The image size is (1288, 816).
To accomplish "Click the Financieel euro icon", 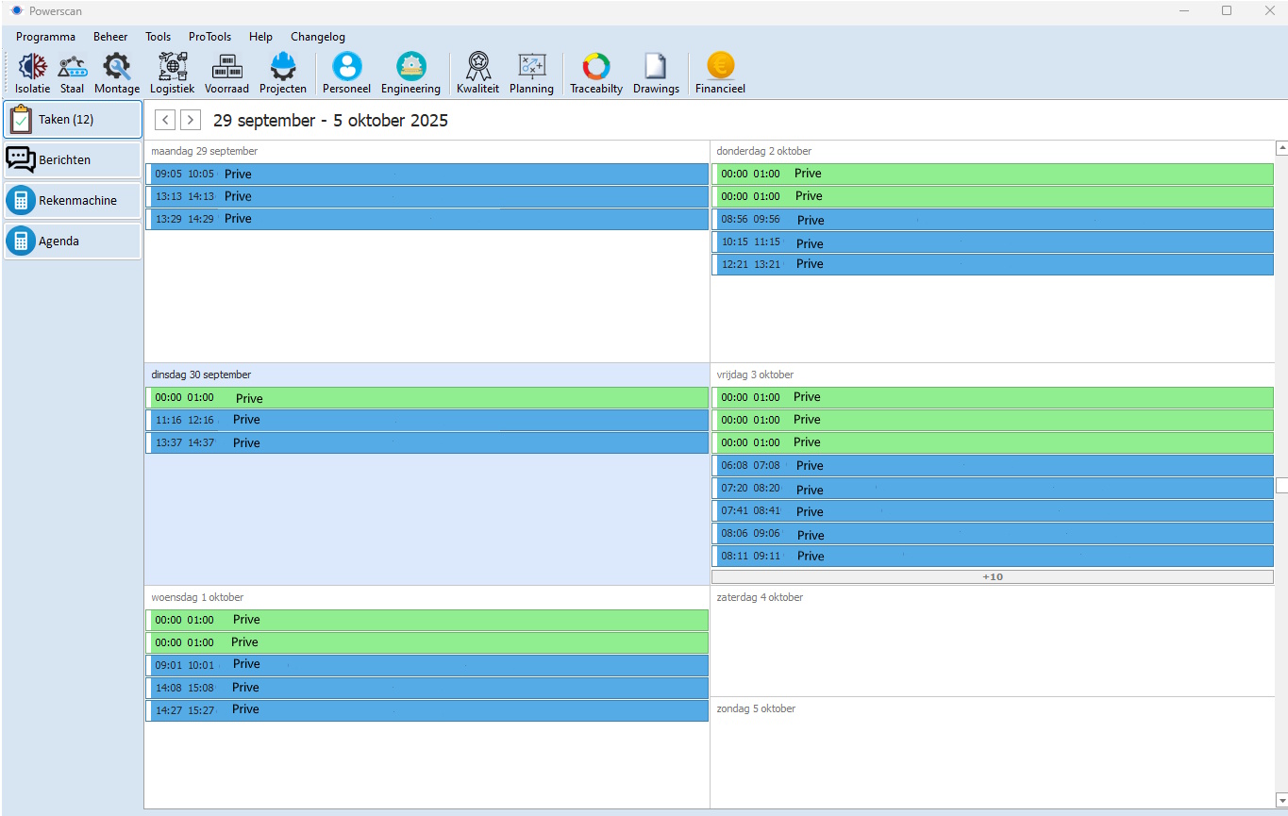I will [720, 72].
